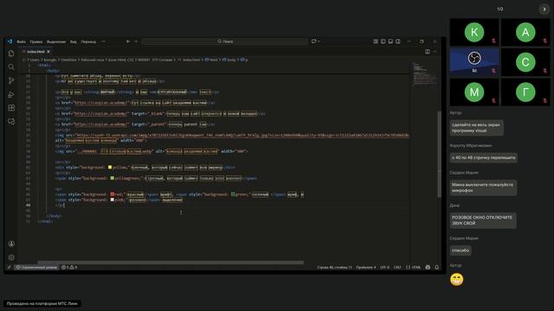Follow the caspian.academy link with target _parent
Viewport: 554px width, 311px height.
pyautogui.click(x=101, y=124)
